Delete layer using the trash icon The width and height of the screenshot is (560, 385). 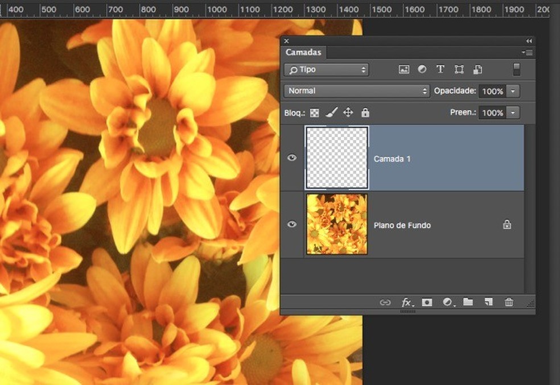pos(509,303)
